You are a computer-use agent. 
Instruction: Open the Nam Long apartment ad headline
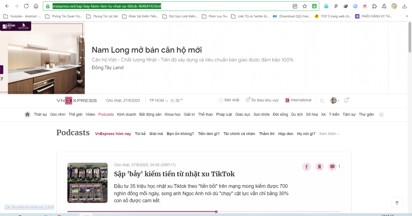pos(147,50)
